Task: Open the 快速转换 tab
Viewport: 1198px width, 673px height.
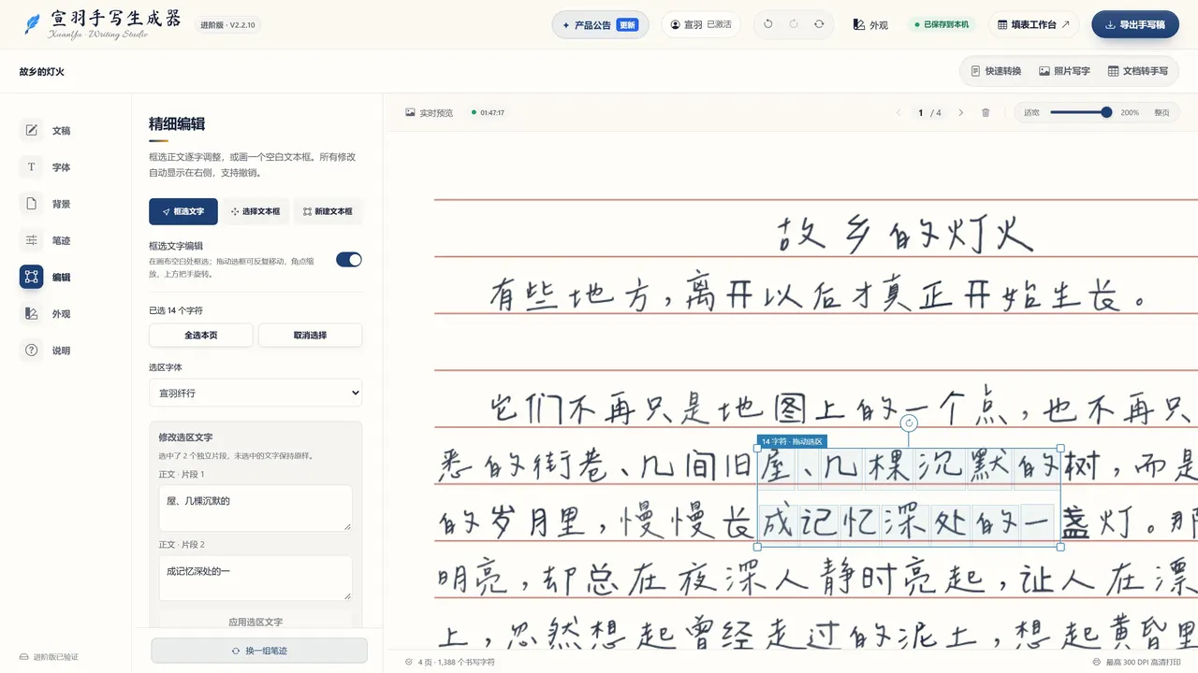Action: [995, 71]
